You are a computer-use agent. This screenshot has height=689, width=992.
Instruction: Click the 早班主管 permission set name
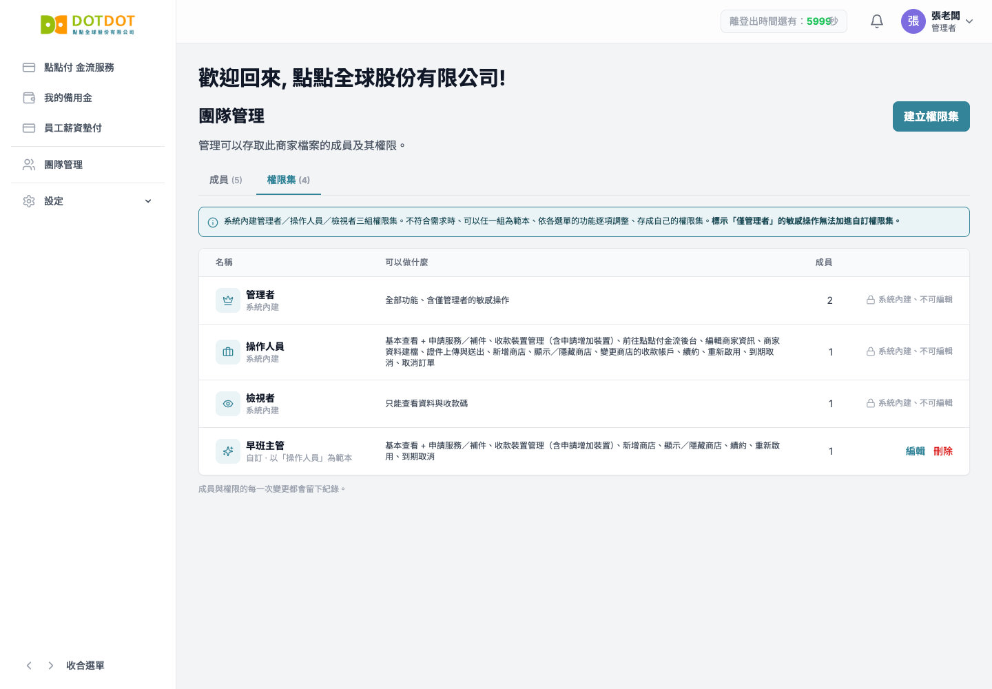pos(265,446)
